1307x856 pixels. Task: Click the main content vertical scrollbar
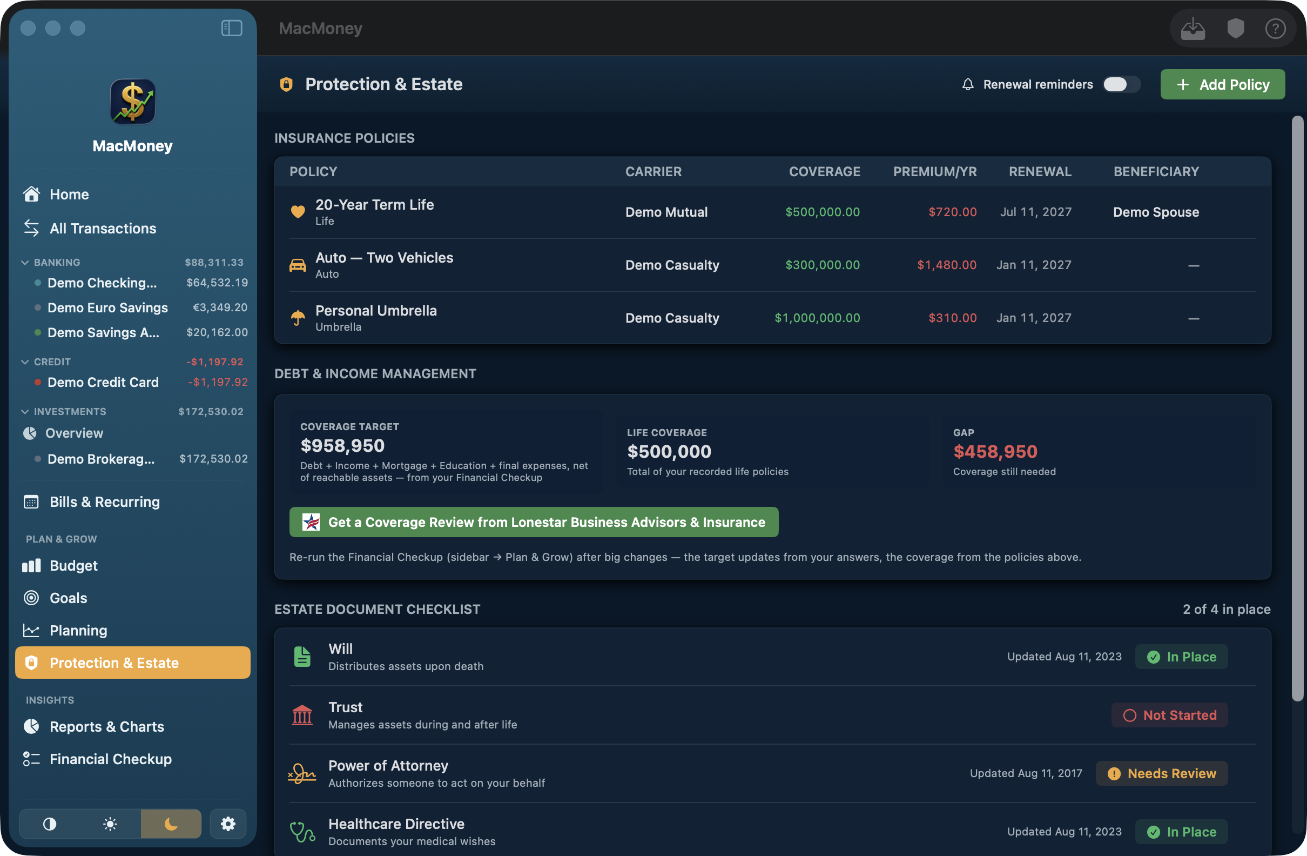1297,407
